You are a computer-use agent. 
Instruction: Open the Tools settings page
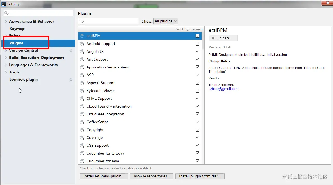click(x=14, y=72)
